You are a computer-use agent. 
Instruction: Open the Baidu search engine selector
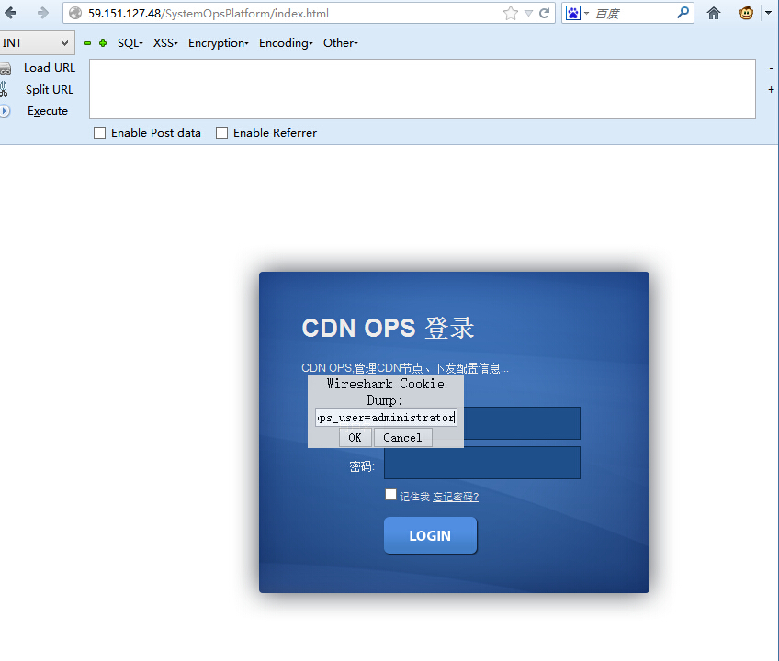pos(577,14)
